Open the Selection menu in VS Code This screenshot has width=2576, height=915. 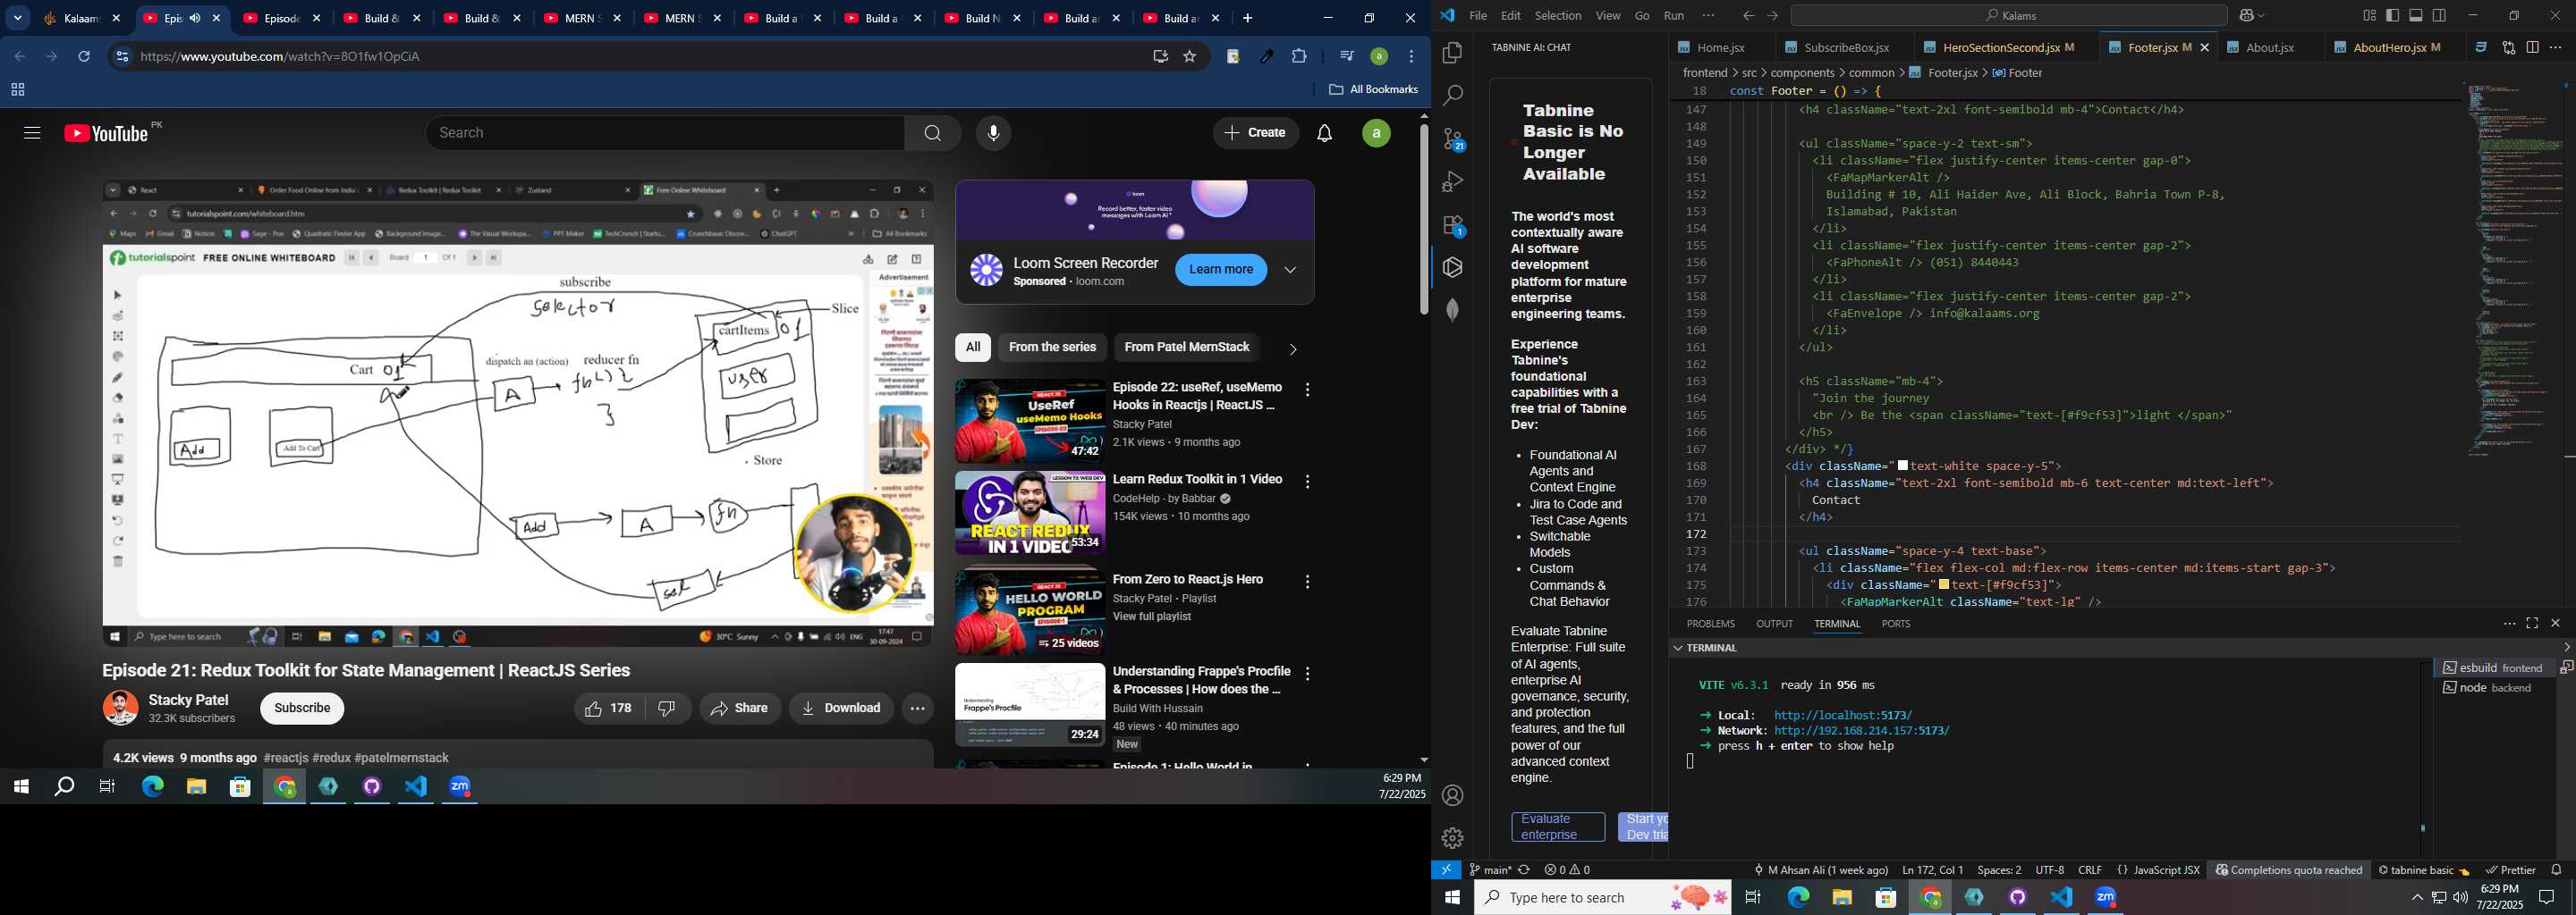point(1558,16)
